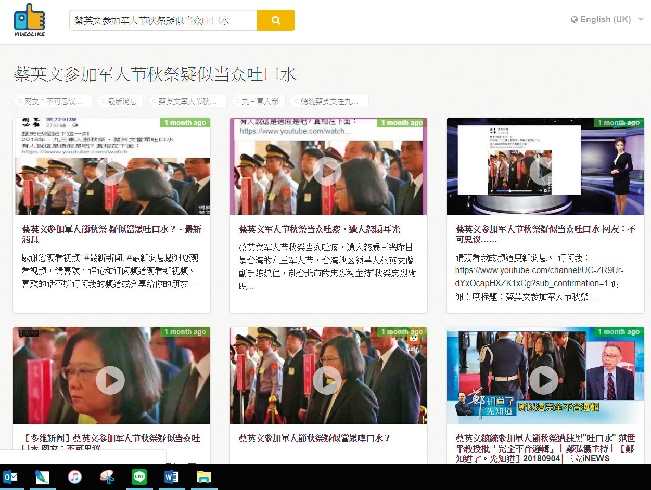Open Outlook from the taskbar

[x=10, y=477]
